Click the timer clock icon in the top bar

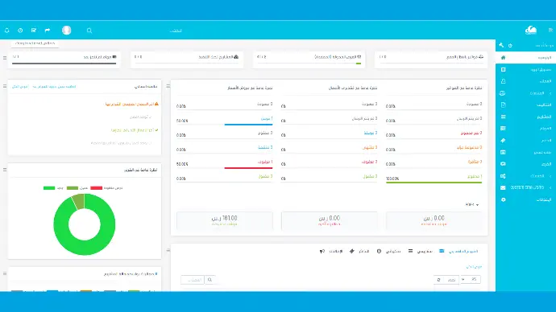[20, 31]
